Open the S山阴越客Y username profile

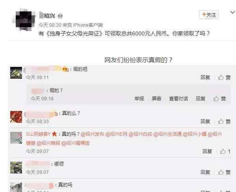pos(38,134)
